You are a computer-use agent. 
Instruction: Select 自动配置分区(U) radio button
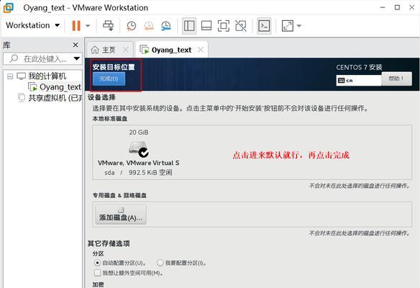click(x=97, y=263)
